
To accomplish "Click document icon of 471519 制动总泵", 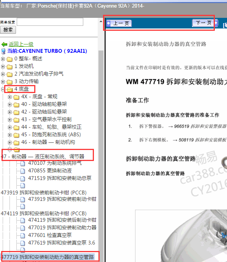I will [22, 178].
